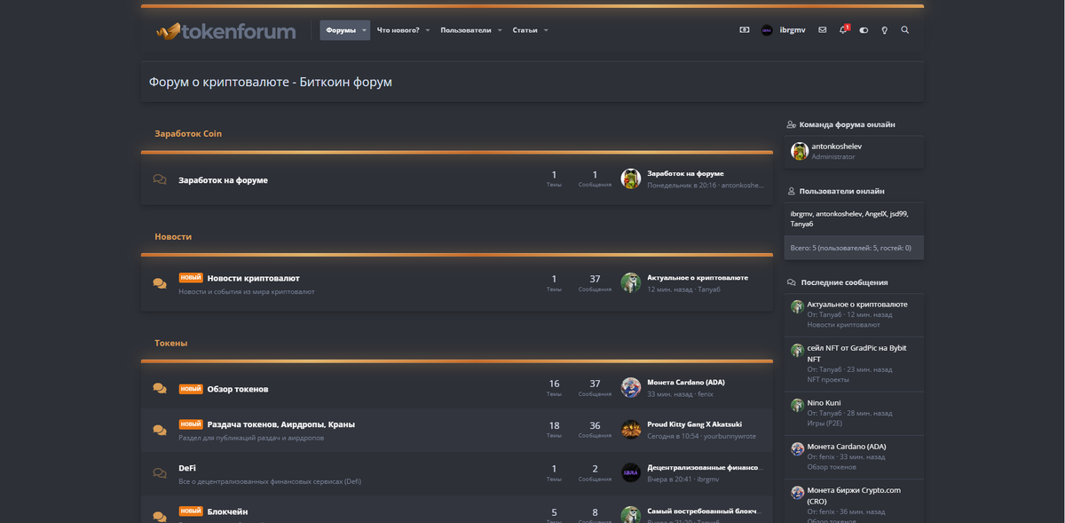Screen dimensions: 1065x523
Task: Open last post Заработок на форуме in forum row
Action: click(686, 173)
